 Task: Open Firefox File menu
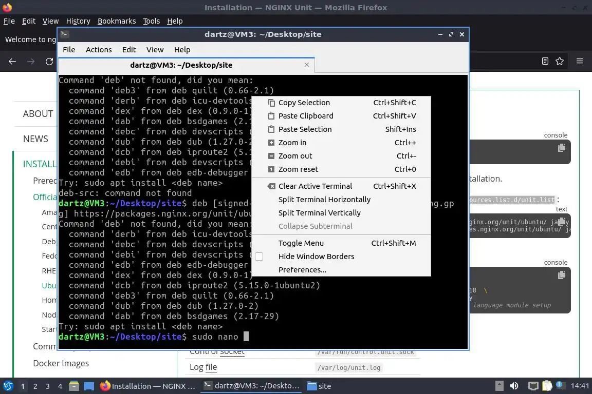(x=9, y=21)
